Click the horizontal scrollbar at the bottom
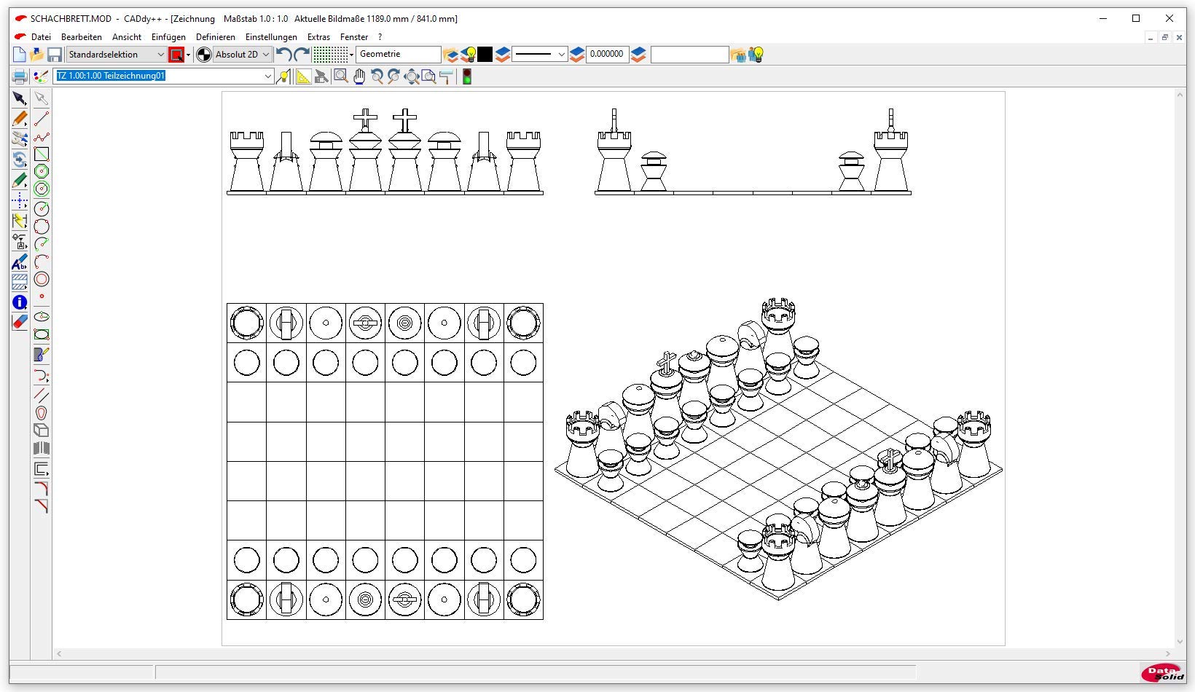Screen dimensions: 1195x692 coord(613,654)
